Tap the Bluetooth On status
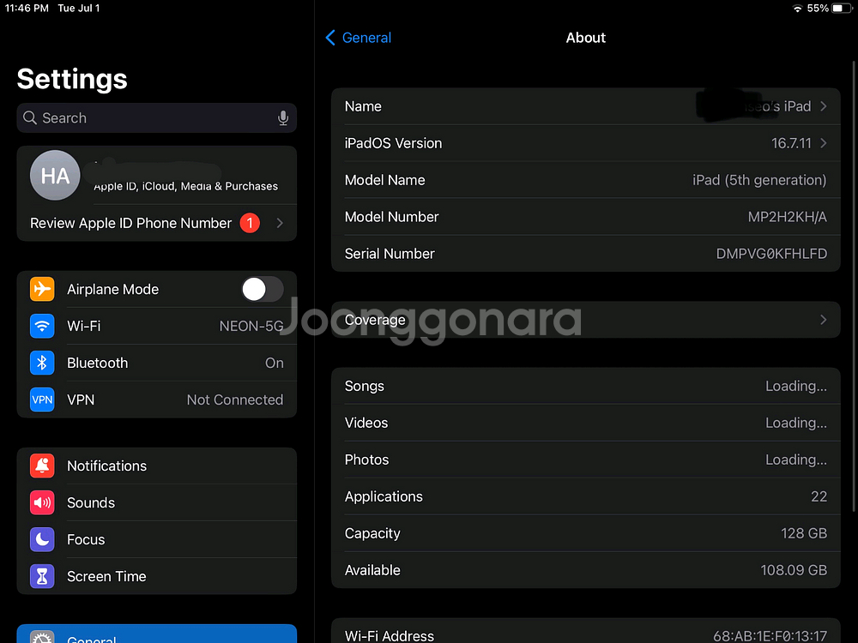The height and width of the screenshot is (643, 858). click(x=275, y=363)
